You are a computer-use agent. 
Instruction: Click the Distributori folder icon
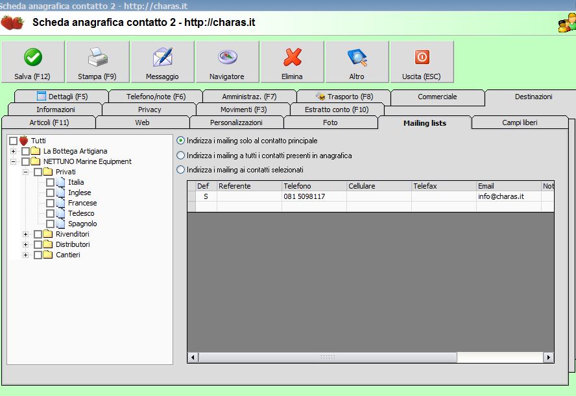pyautogui.click(x=48, y=244)
